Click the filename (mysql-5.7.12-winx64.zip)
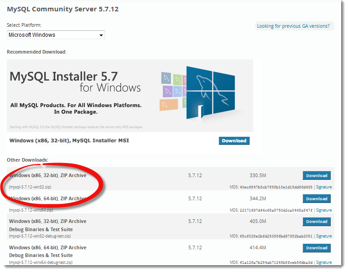 tap(31, 210)
